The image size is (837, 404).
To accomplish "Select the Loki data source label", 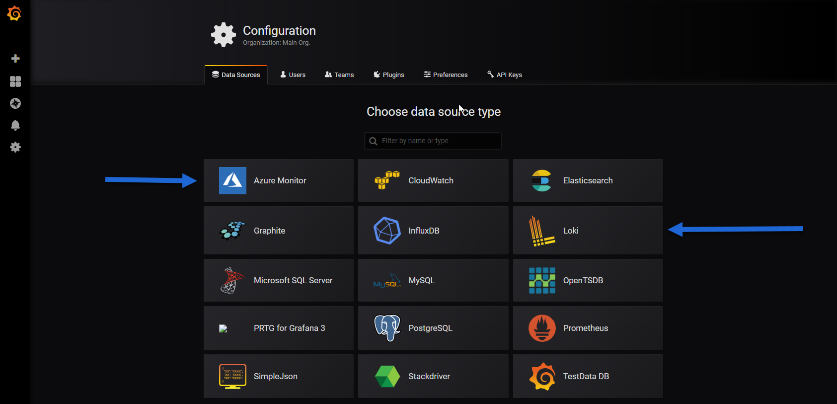I will click(x=571, y=231).
